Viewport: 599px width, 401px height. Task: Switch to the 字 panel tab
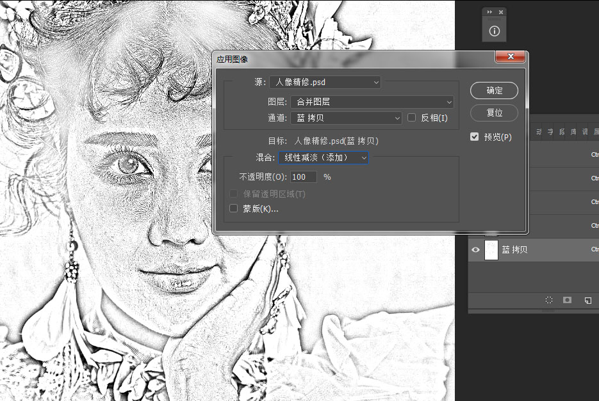point(550,132)
